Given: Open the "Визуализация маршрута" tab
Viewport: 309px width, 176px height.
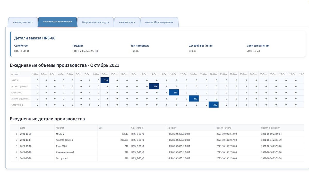Looking at the screenshot, I should coord(96,22).
